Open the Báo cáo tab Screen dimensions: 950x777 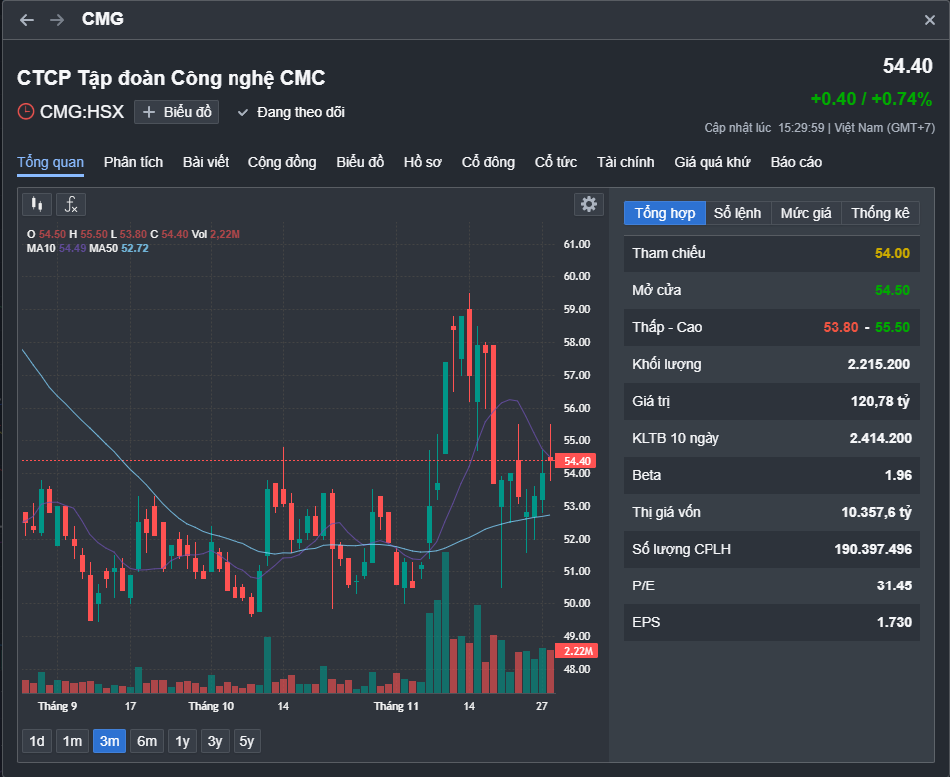(796, 162)
